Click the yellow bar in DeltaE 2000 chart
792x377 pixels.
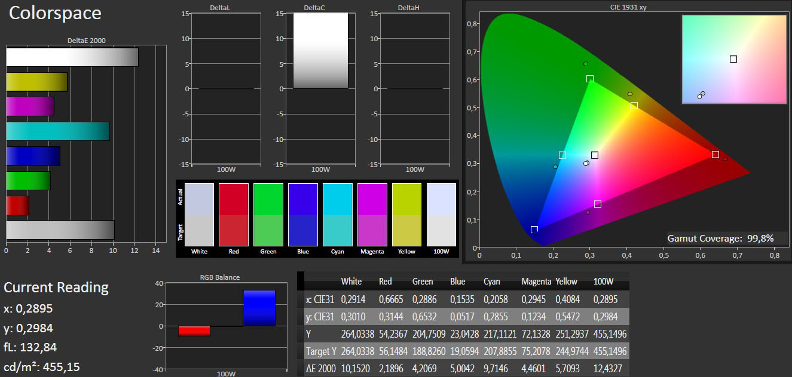[36, 82]
